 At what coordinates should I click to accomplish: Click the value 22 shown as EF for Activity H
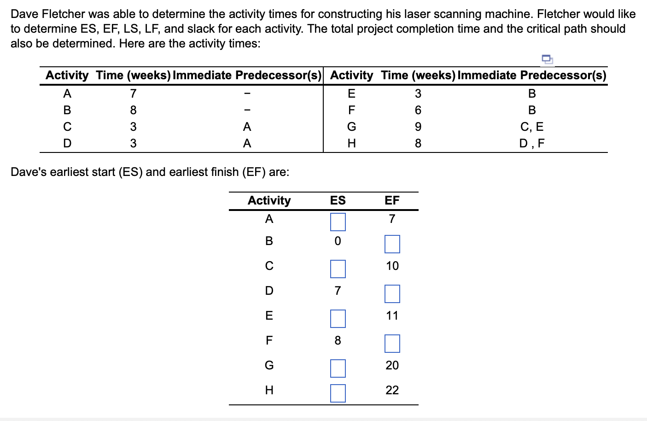click(x=392, y=390)
